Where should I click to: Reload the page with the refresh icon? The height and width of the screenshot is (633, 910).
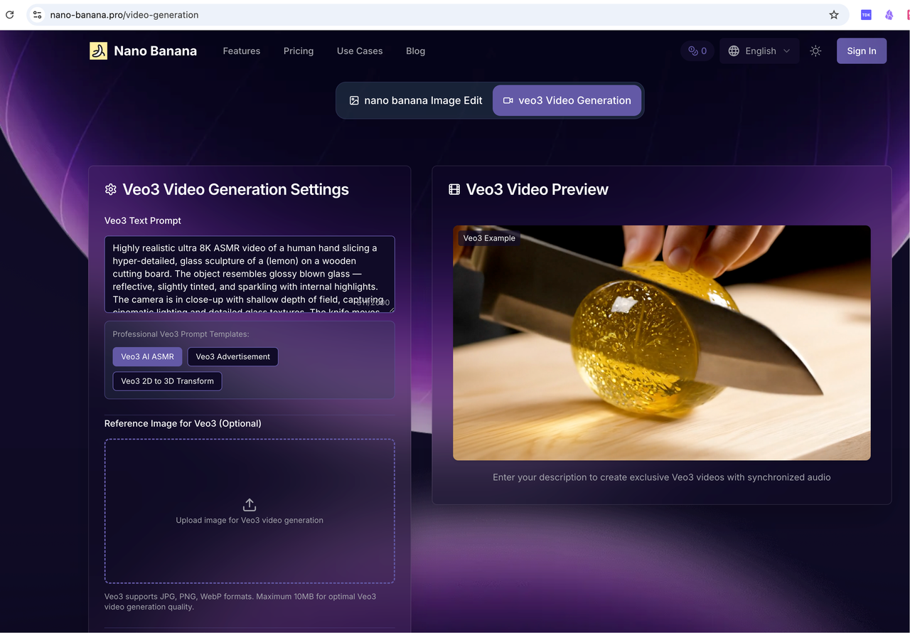pos(9,15)
